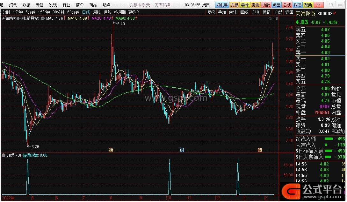Click the 委标 button
This screenshot has width=347, height=202.
(x=245, y=5)
